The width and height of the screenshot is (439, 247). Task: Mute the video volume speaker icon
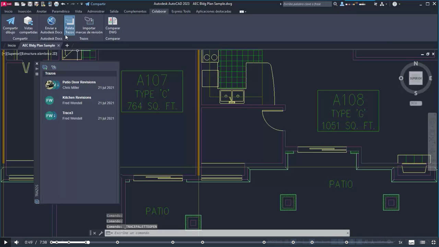coord(16,242)
